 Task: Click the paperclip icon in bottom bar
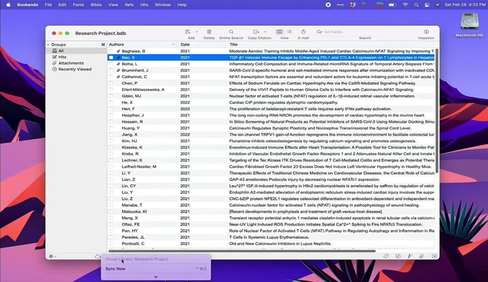point(421,256)
